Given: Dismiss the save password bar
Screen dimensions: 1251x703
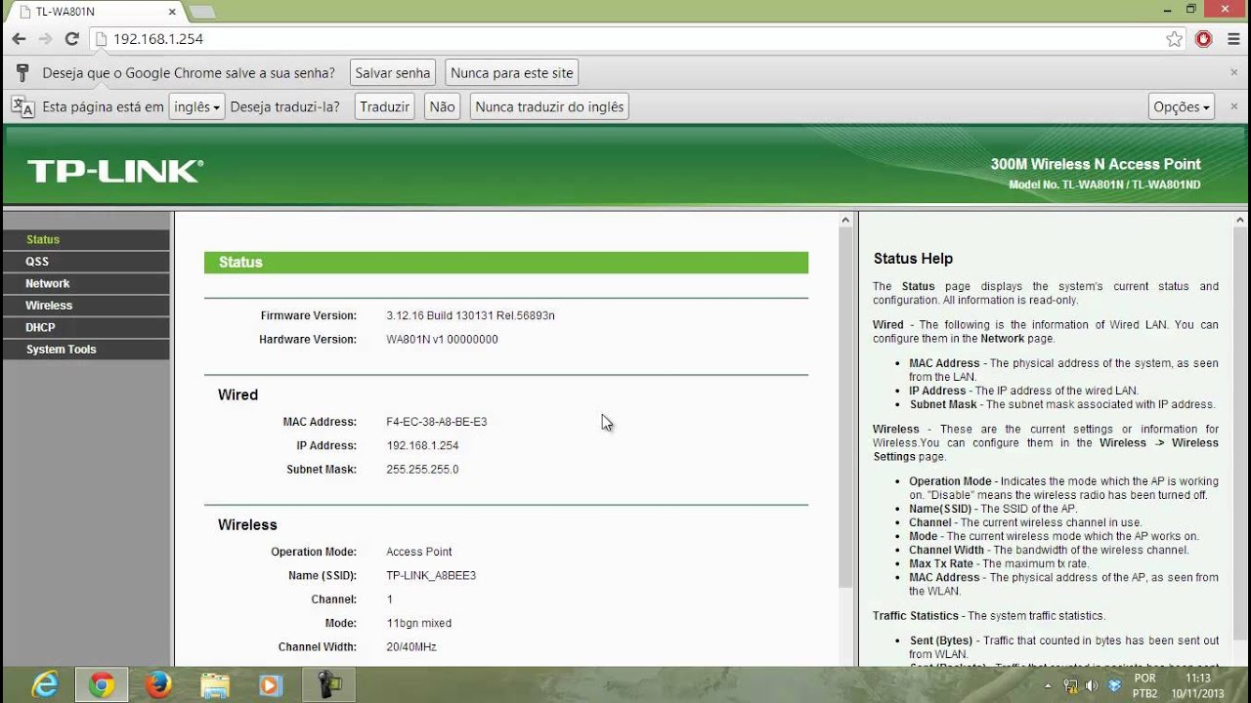Looking at the screenshot, I should tap(1233, 72).
